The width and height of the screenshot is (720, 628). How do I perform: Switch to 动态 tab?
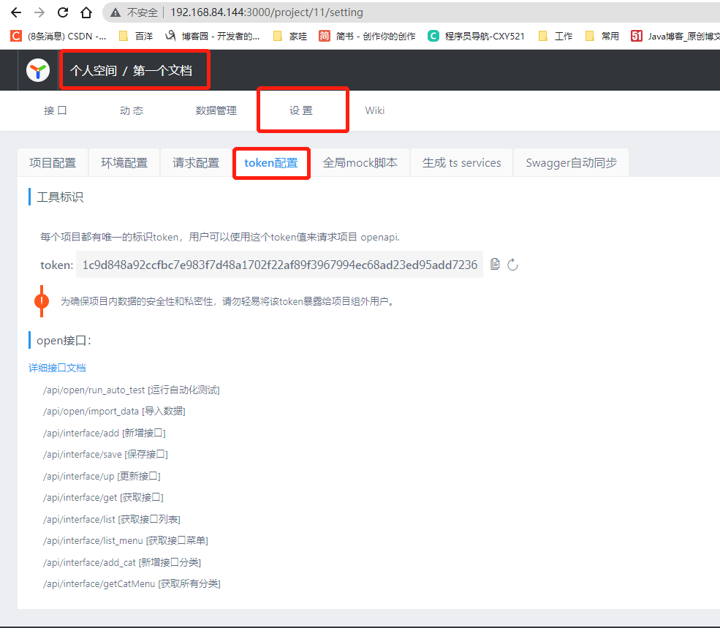132,110
